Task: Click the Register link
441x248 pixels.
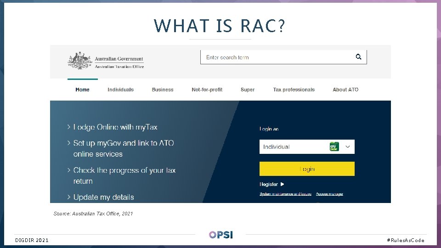Action: (x=269, y=184)
